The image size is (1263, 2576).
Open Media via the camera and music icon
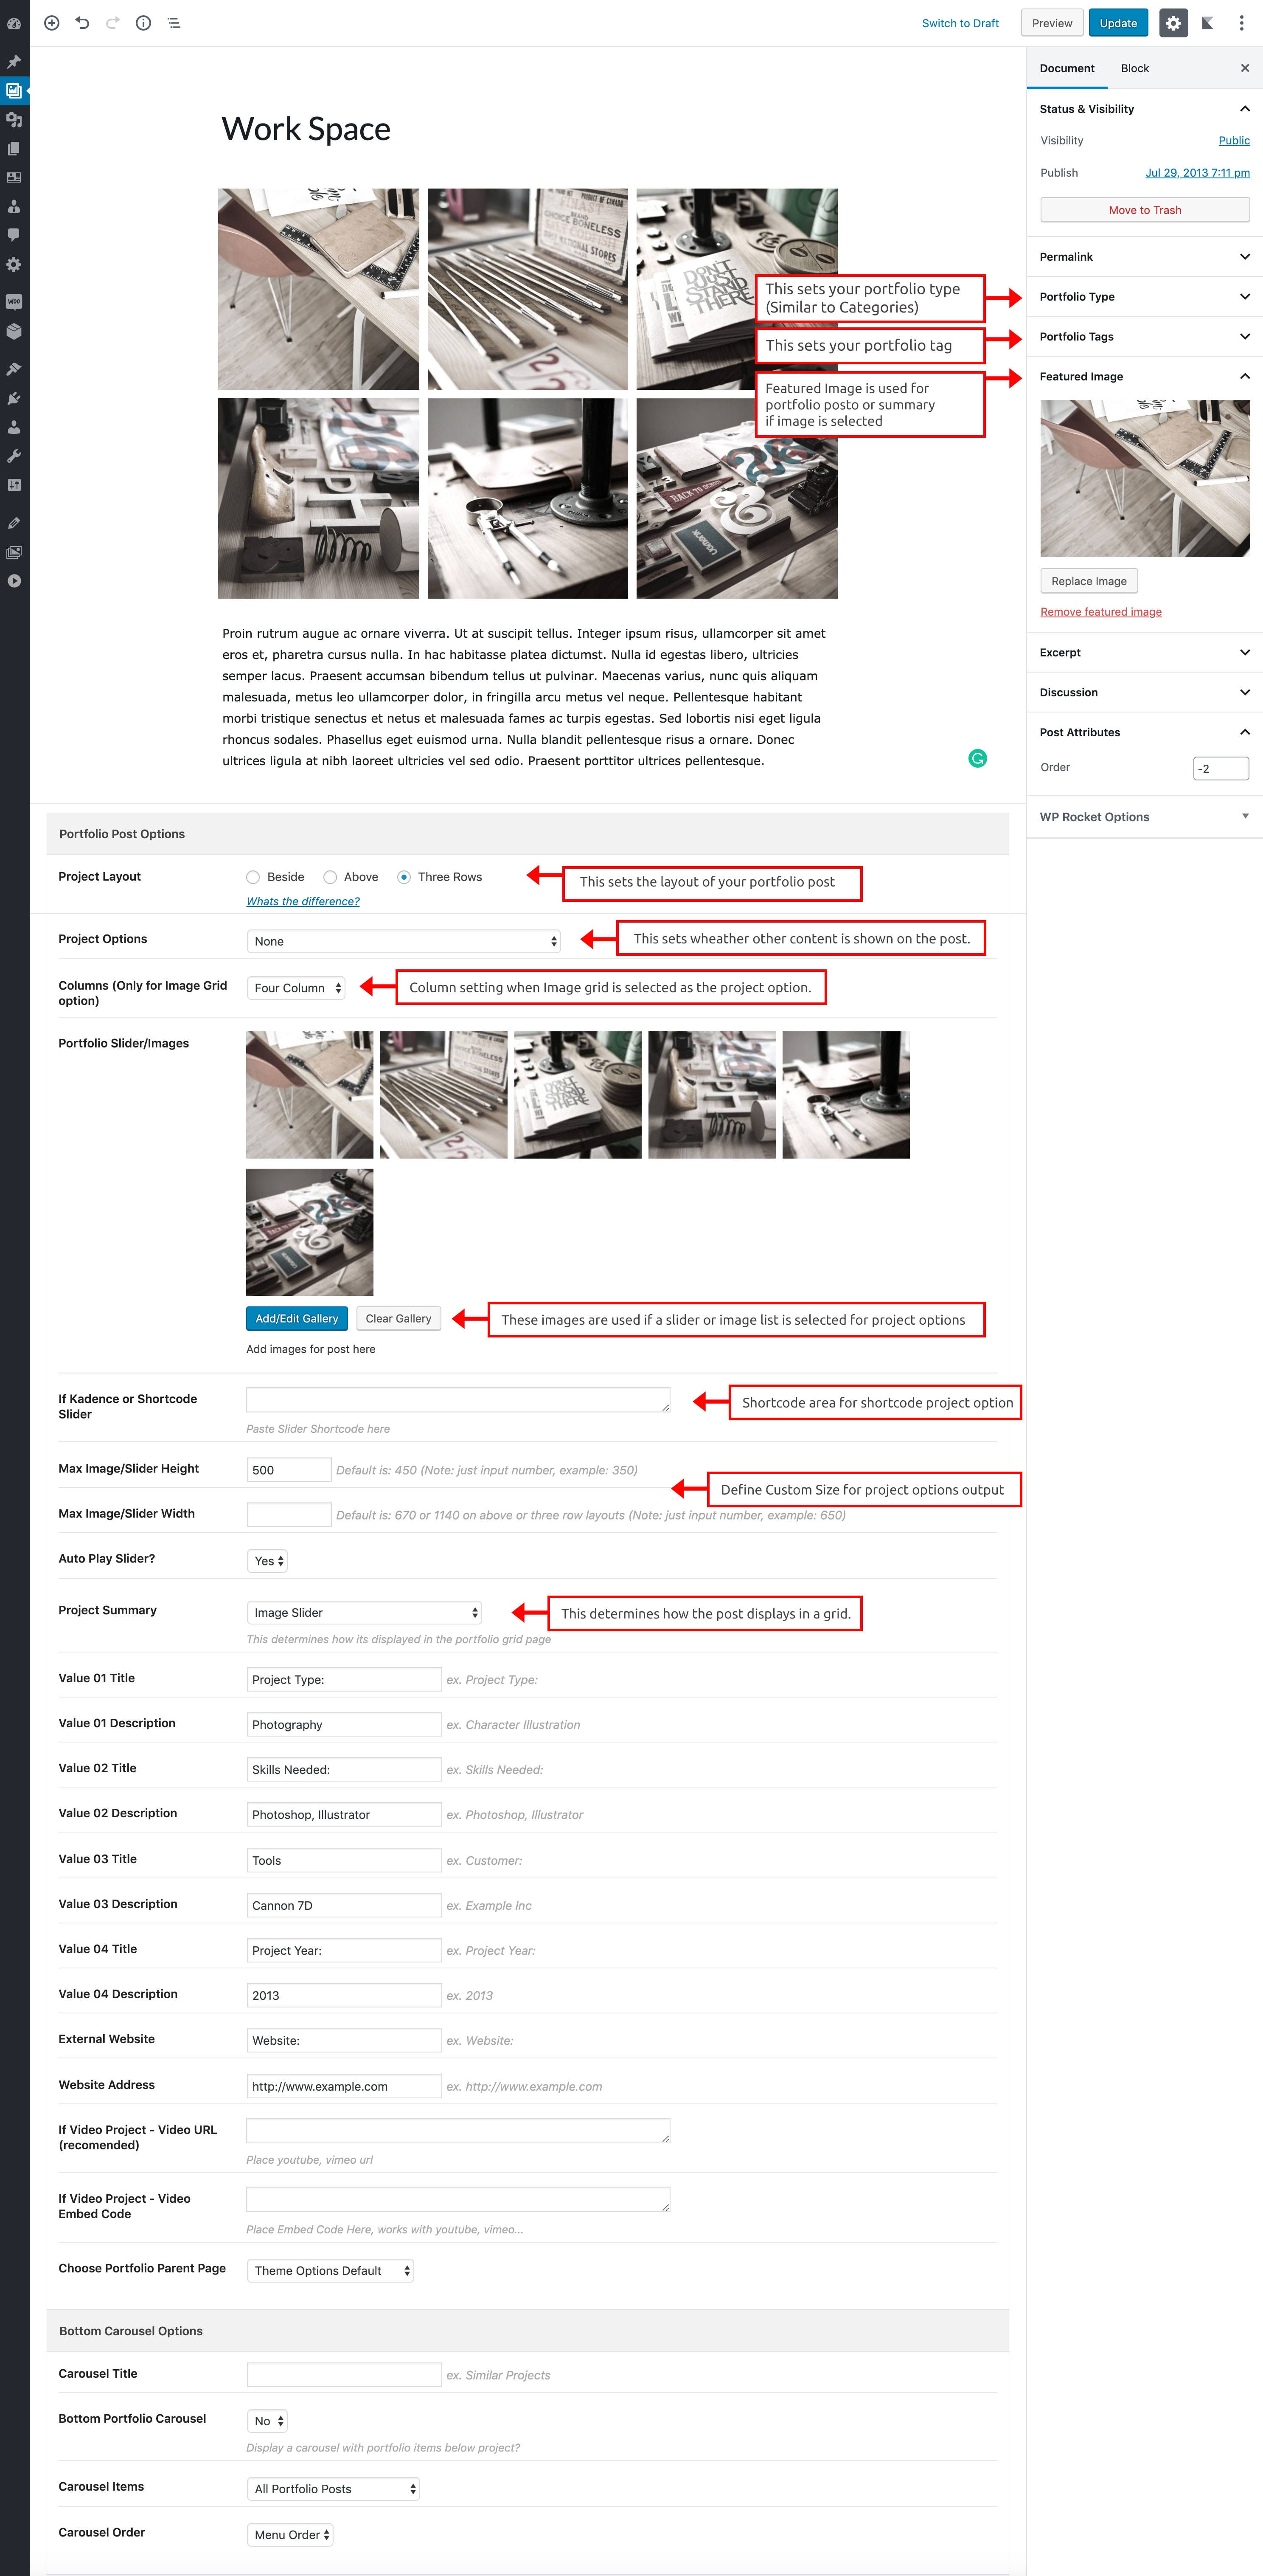[14, 120]
